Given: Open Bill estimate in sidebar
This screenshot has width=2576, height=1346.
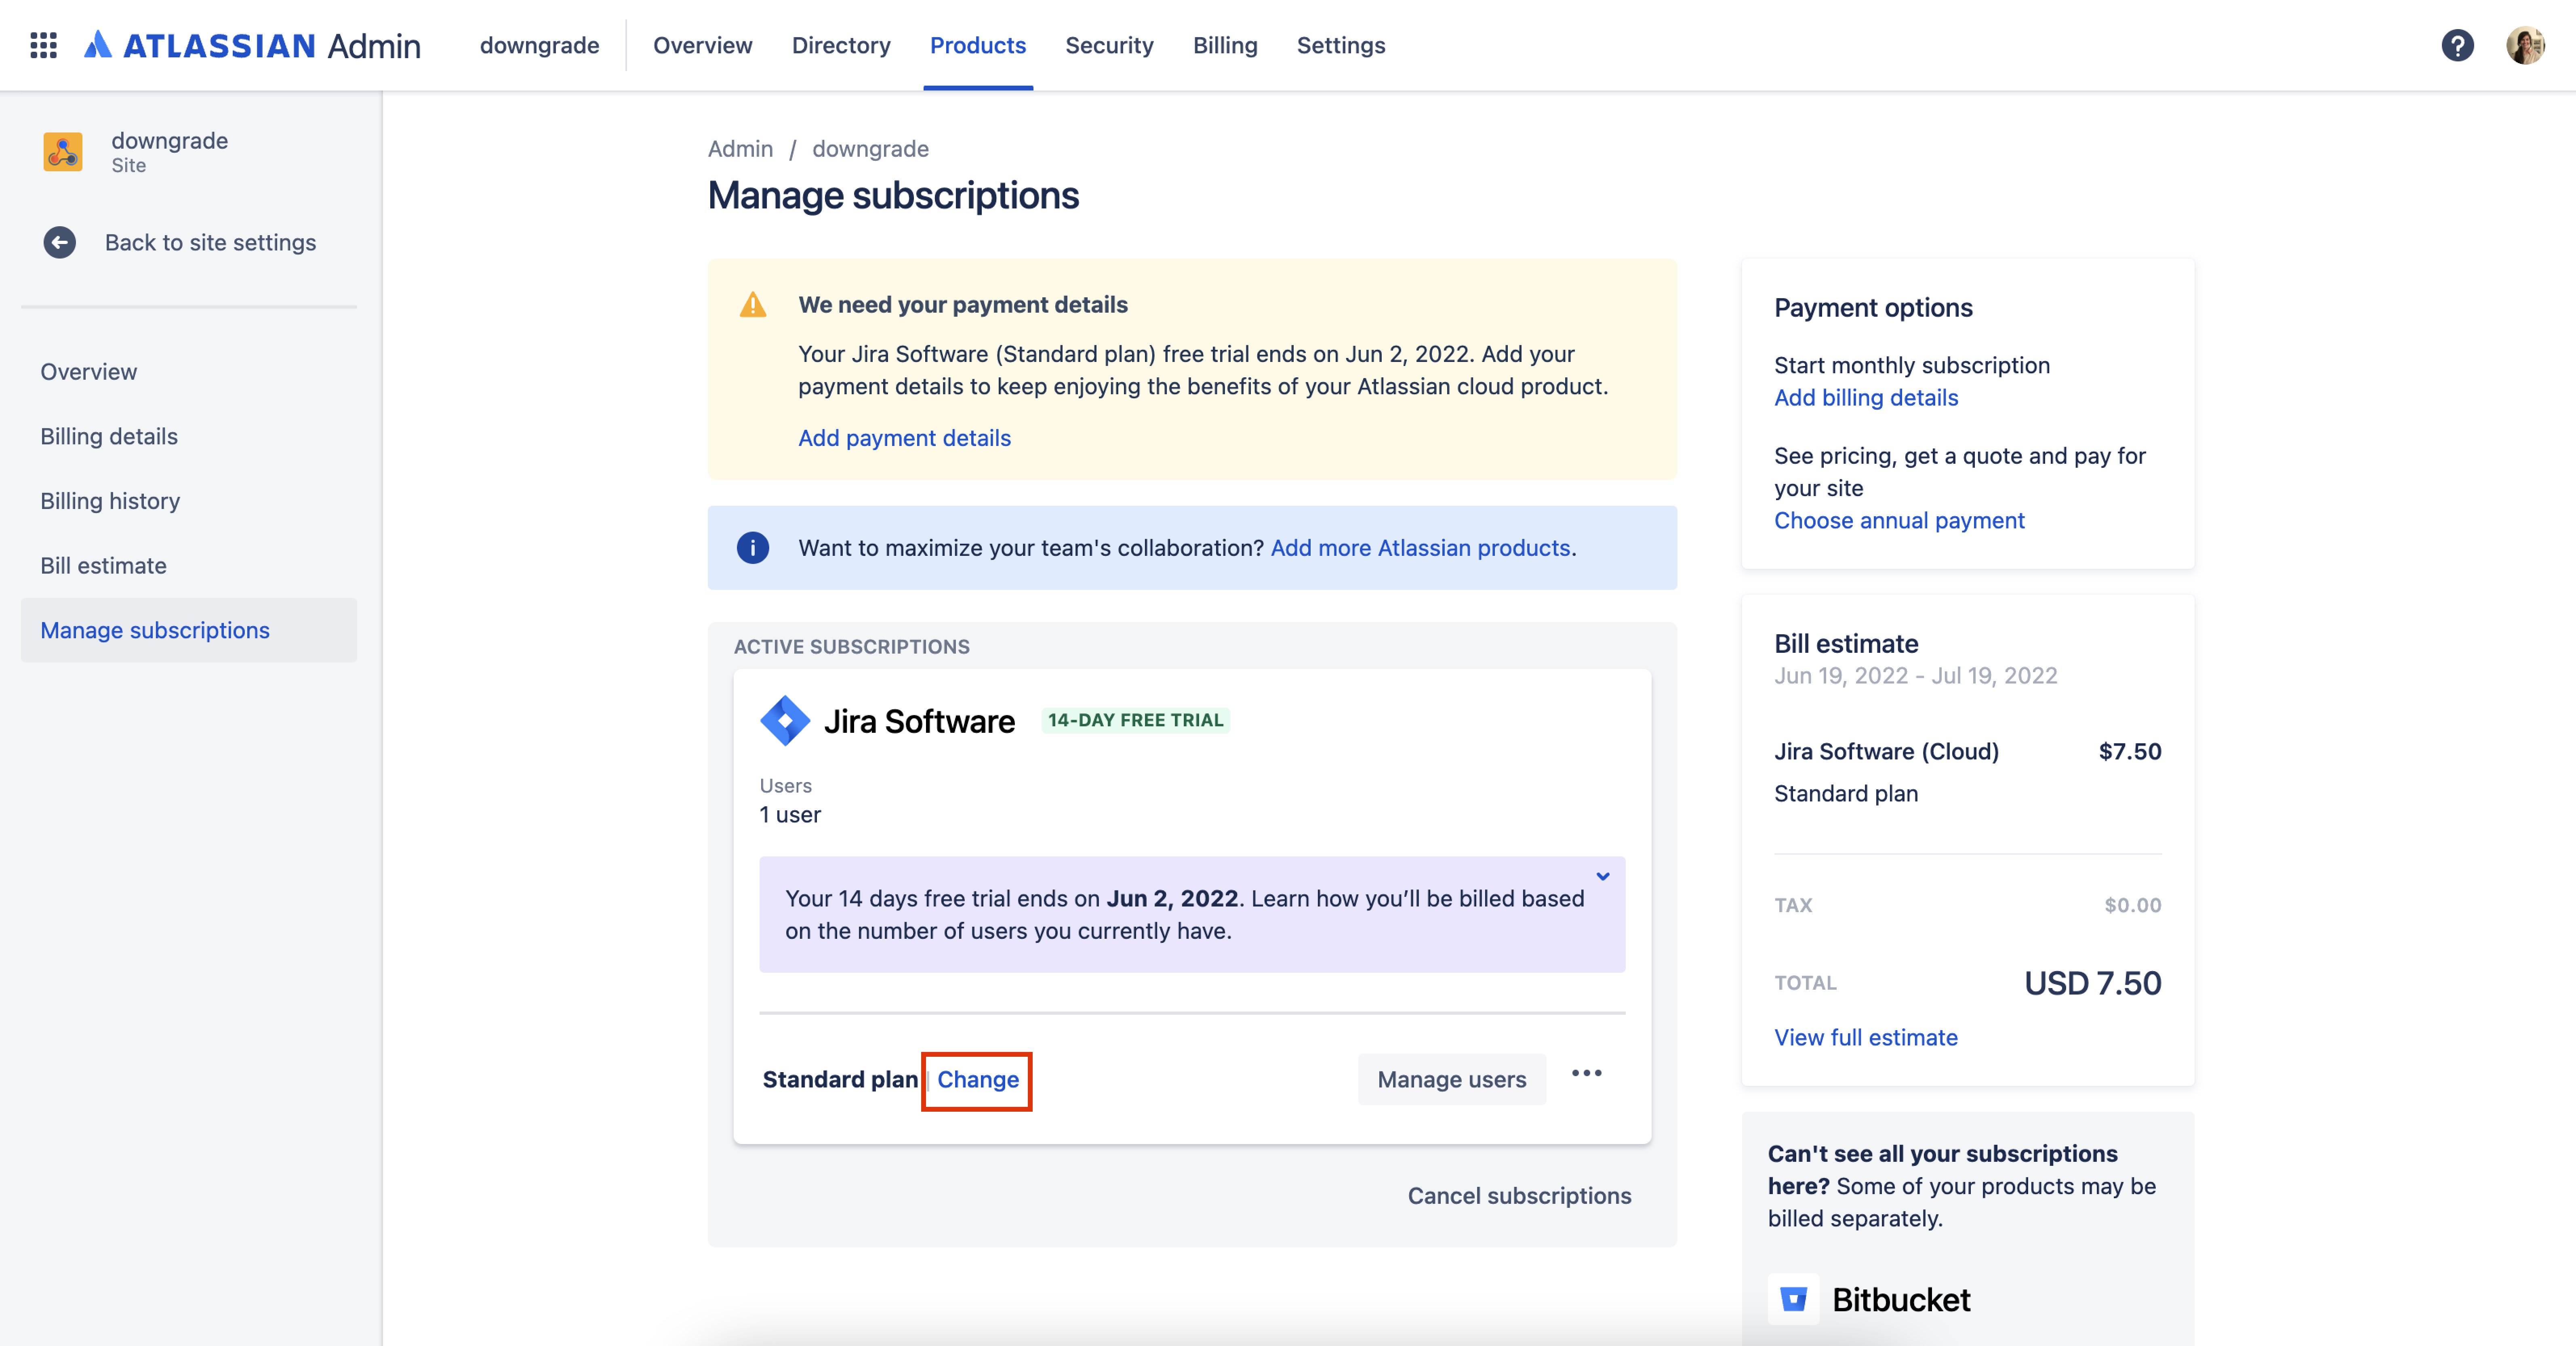Looking at the screenshot, I should point(189,566).
